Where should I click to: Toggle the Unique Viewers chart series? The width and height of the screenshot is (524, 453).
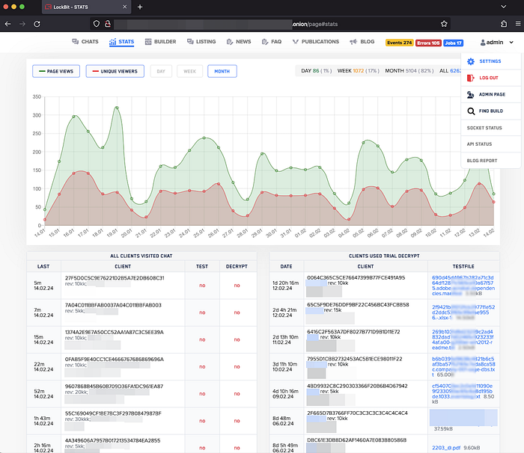(115, 72)
